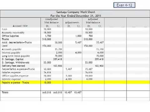Select the Cash account row label
The height and width of the screenshot is (112, 150).
click(5, 29)
